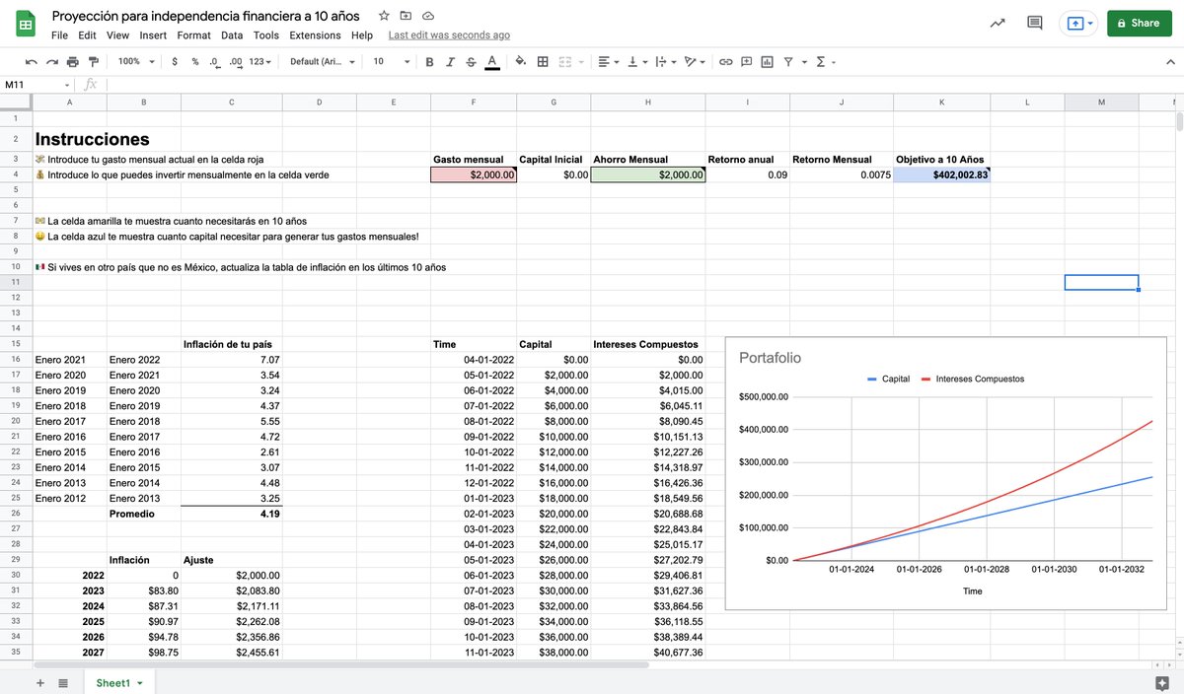Click the formula bar input
Image resolution: width=1184 pixels, height=694 pixels.
pos(641,85)
